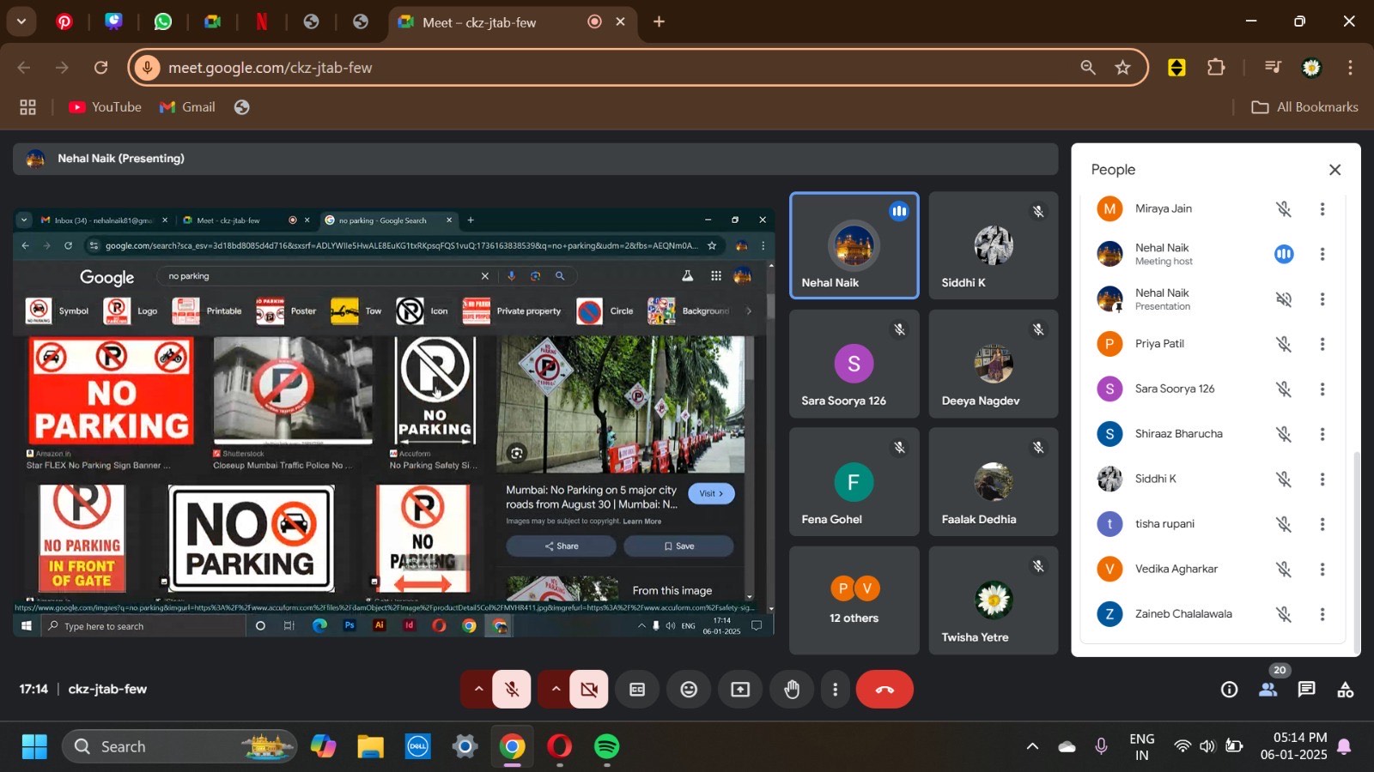The image size is (1374, 772).
Task: Expand audio settings arrow beside microphone
Action: coord(478,690)
